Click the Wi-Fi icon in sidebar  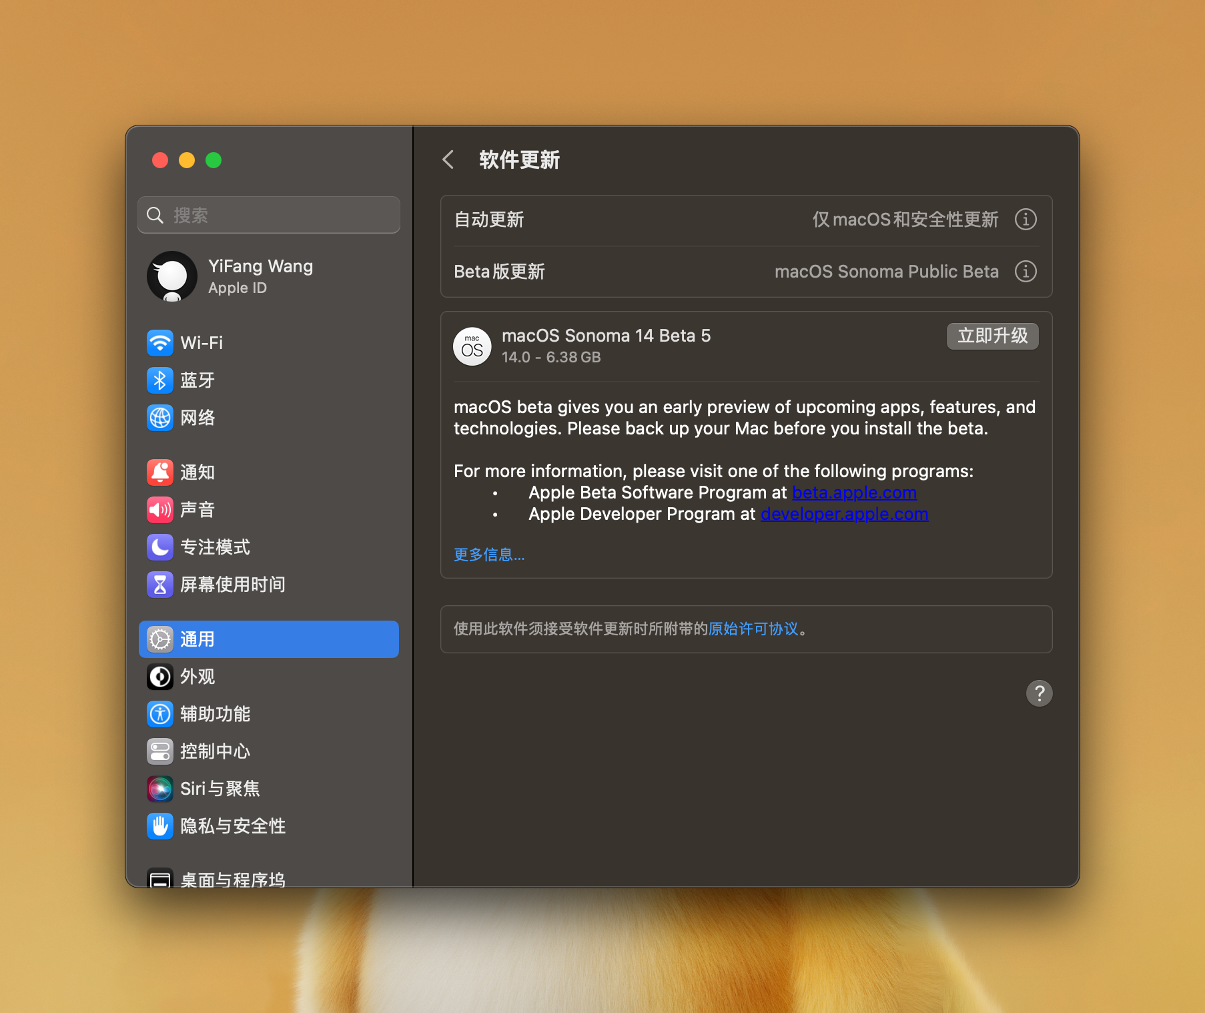(x=160, y=343)
